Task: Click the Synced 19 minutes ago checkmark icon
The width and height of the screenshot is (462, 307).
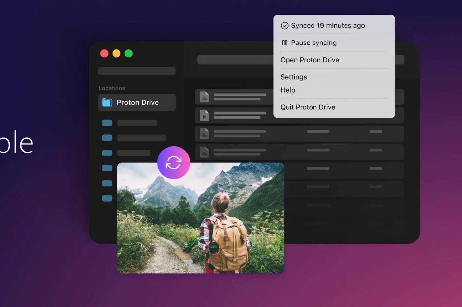Action: point(284,26)
